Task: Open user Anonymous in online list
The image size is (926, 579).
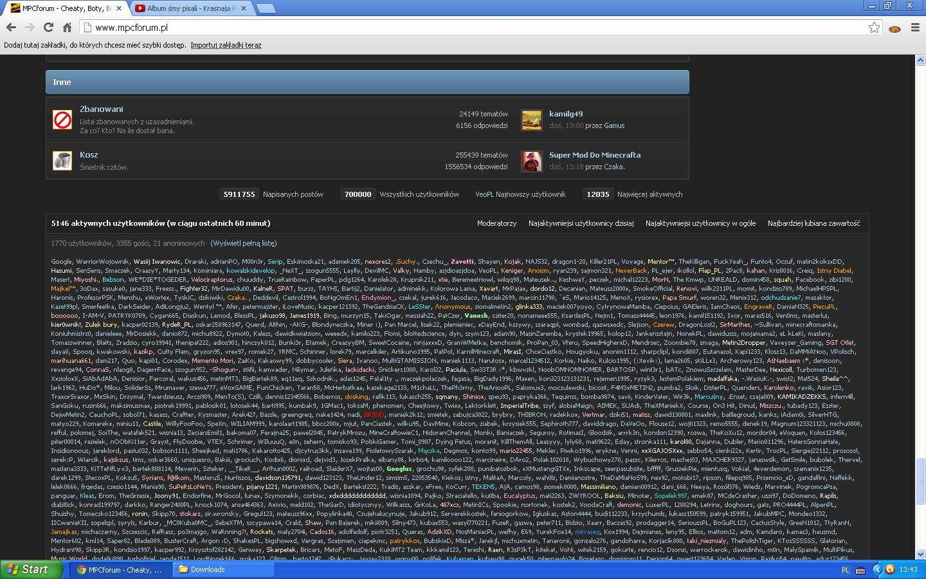Action: coord(453,307)
